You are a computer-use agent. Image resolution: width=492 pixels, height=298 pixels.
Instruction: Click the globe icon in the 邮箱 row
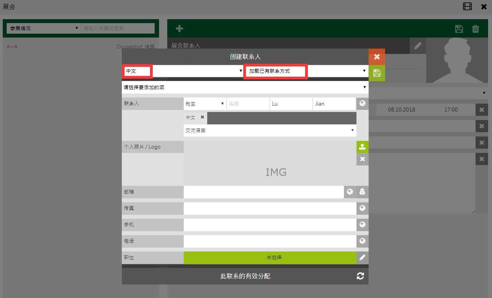[350, 192]
